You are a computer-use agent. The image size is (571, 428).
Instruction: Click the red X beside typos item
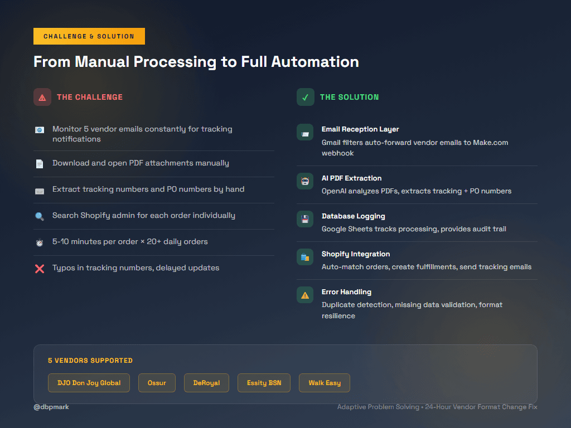tap(40, 269)
